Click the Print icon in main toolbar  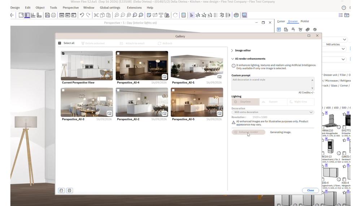53,15
